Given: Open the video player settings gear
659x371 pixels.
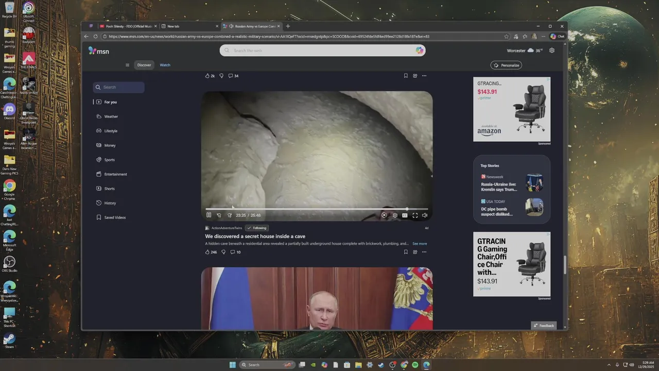Looking at the screenshot, I should coord(395,215).
